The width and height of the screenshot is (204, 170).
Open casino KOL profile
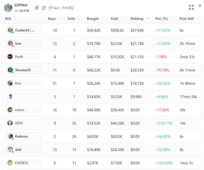coord(23,110)
